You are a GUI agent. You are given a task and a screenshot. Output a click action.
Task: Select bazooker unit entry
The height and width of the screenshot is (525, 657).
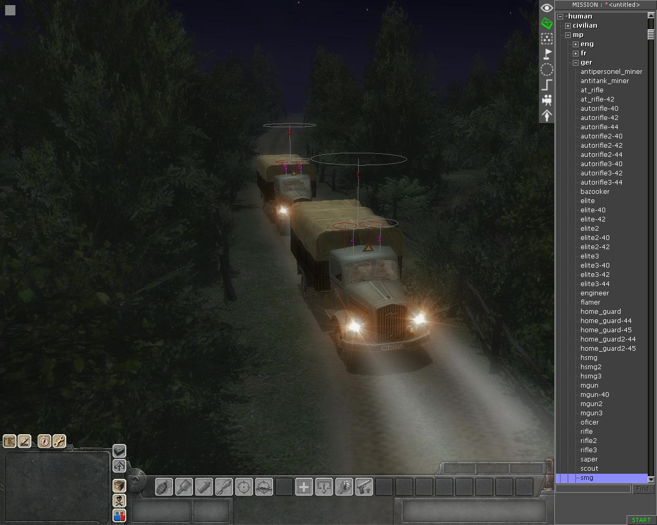[595, 192]
